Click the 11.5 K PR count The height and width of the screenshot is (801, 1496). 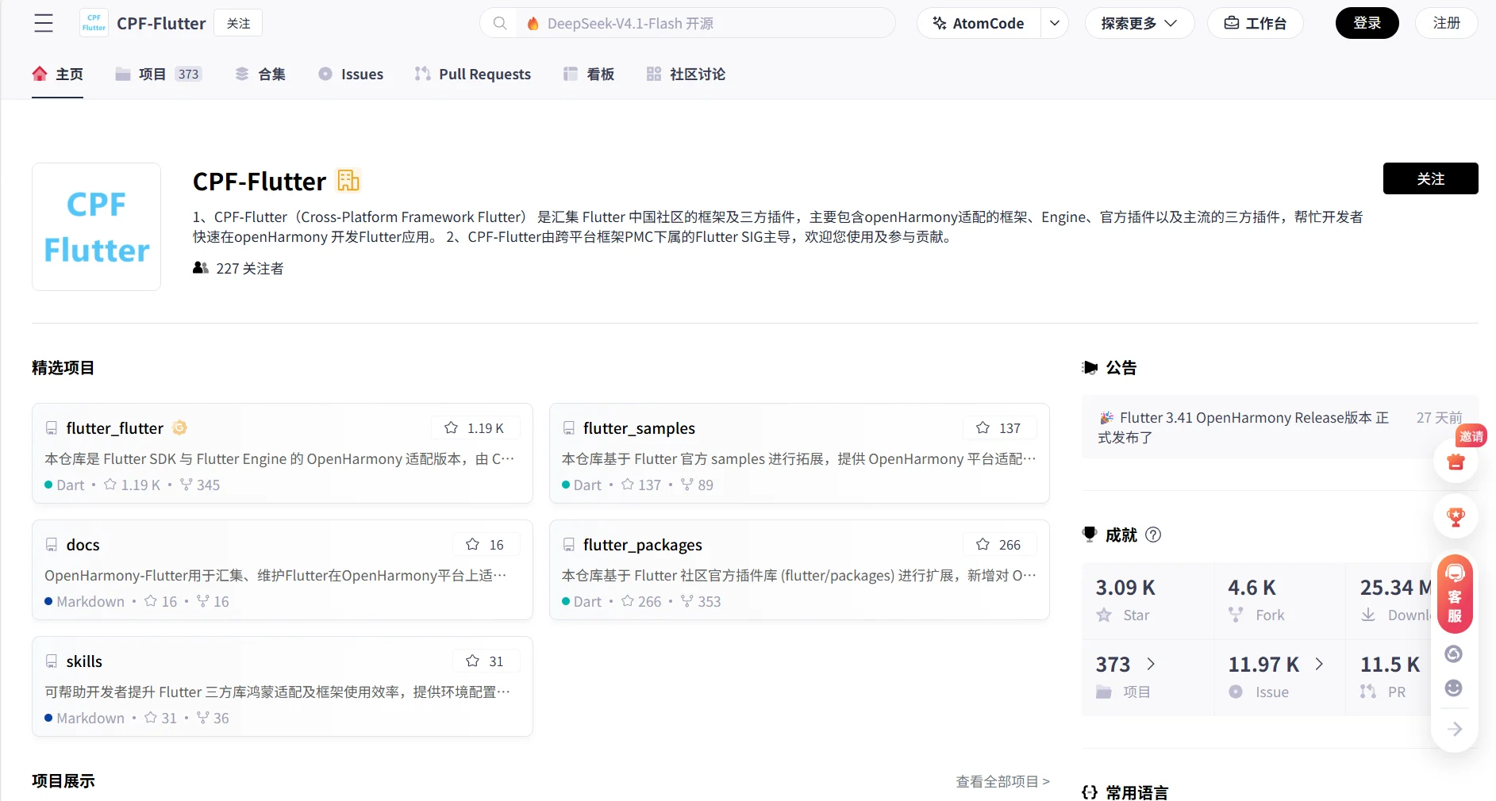pos(1390,664)
